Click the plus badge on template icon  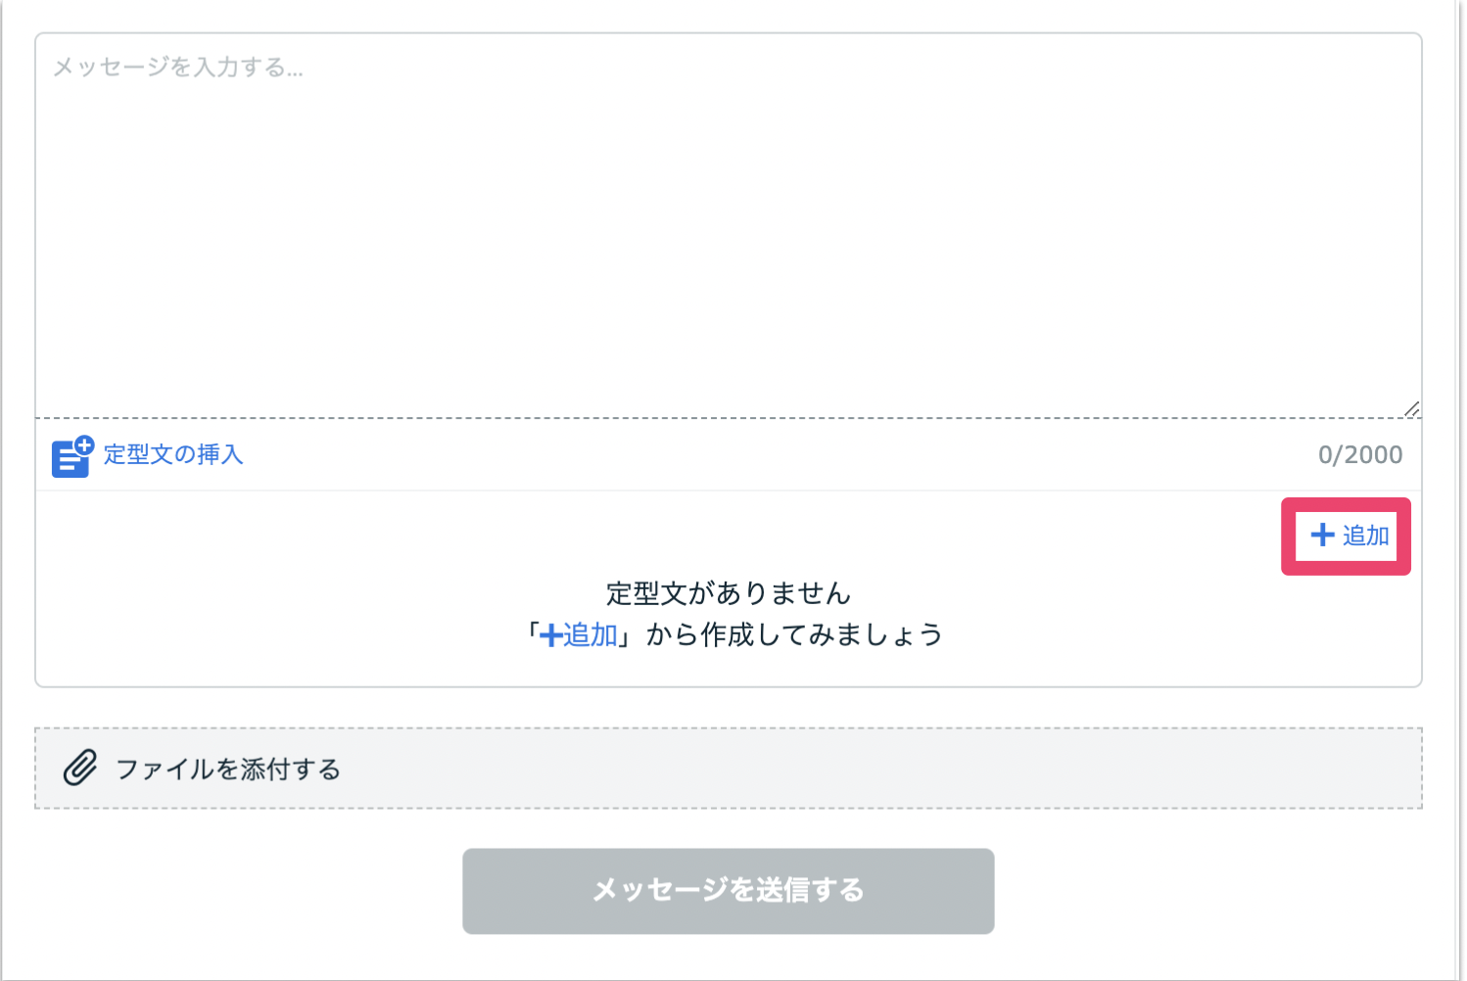coord(84,445)
